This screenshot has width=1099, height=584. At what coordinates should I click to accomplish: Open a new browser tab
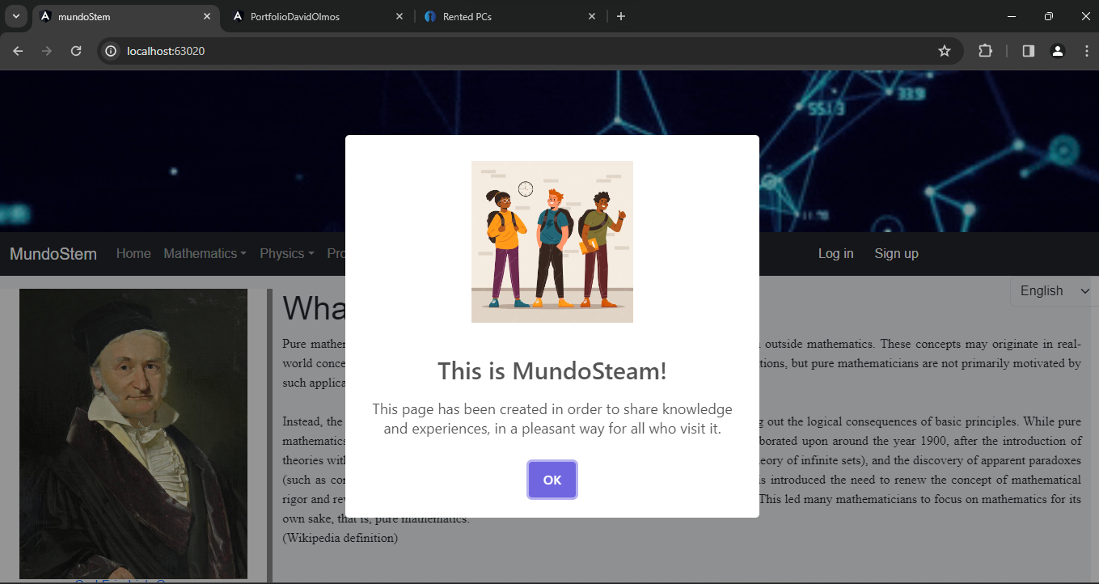click(621, 16)
